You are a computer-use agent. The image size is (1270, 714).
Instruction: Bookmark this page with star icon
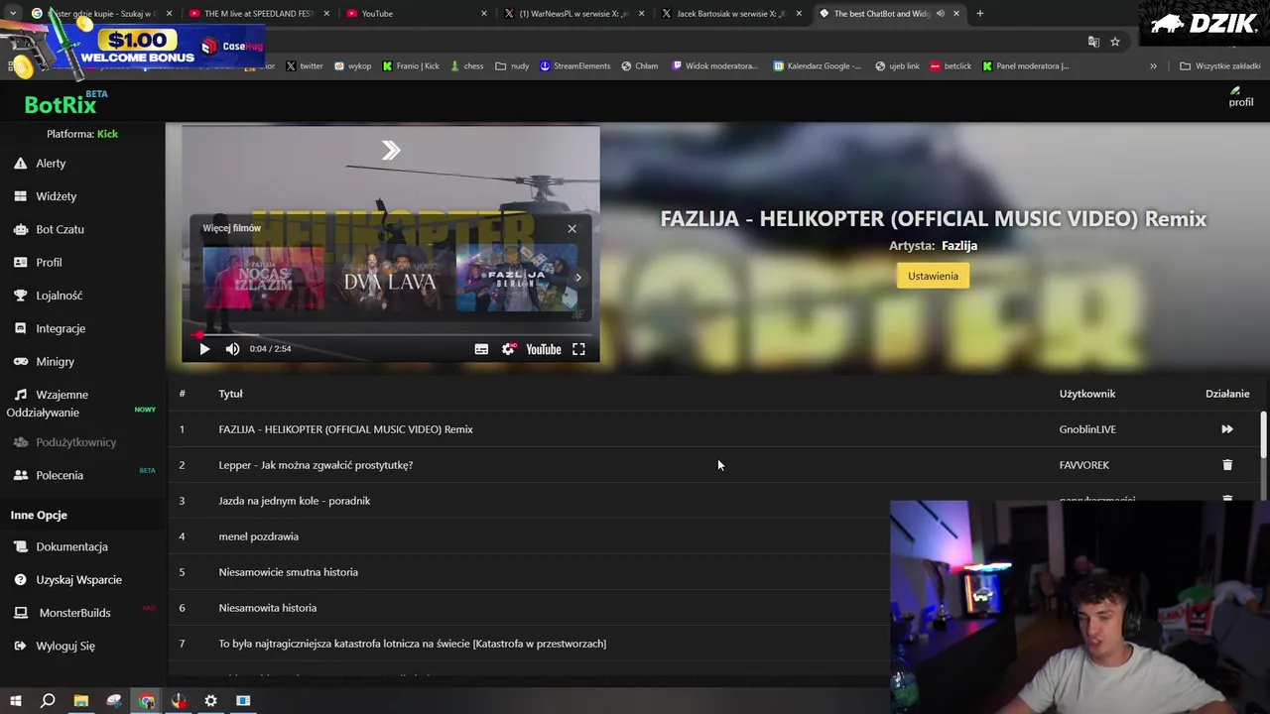tap(1115, 42)
